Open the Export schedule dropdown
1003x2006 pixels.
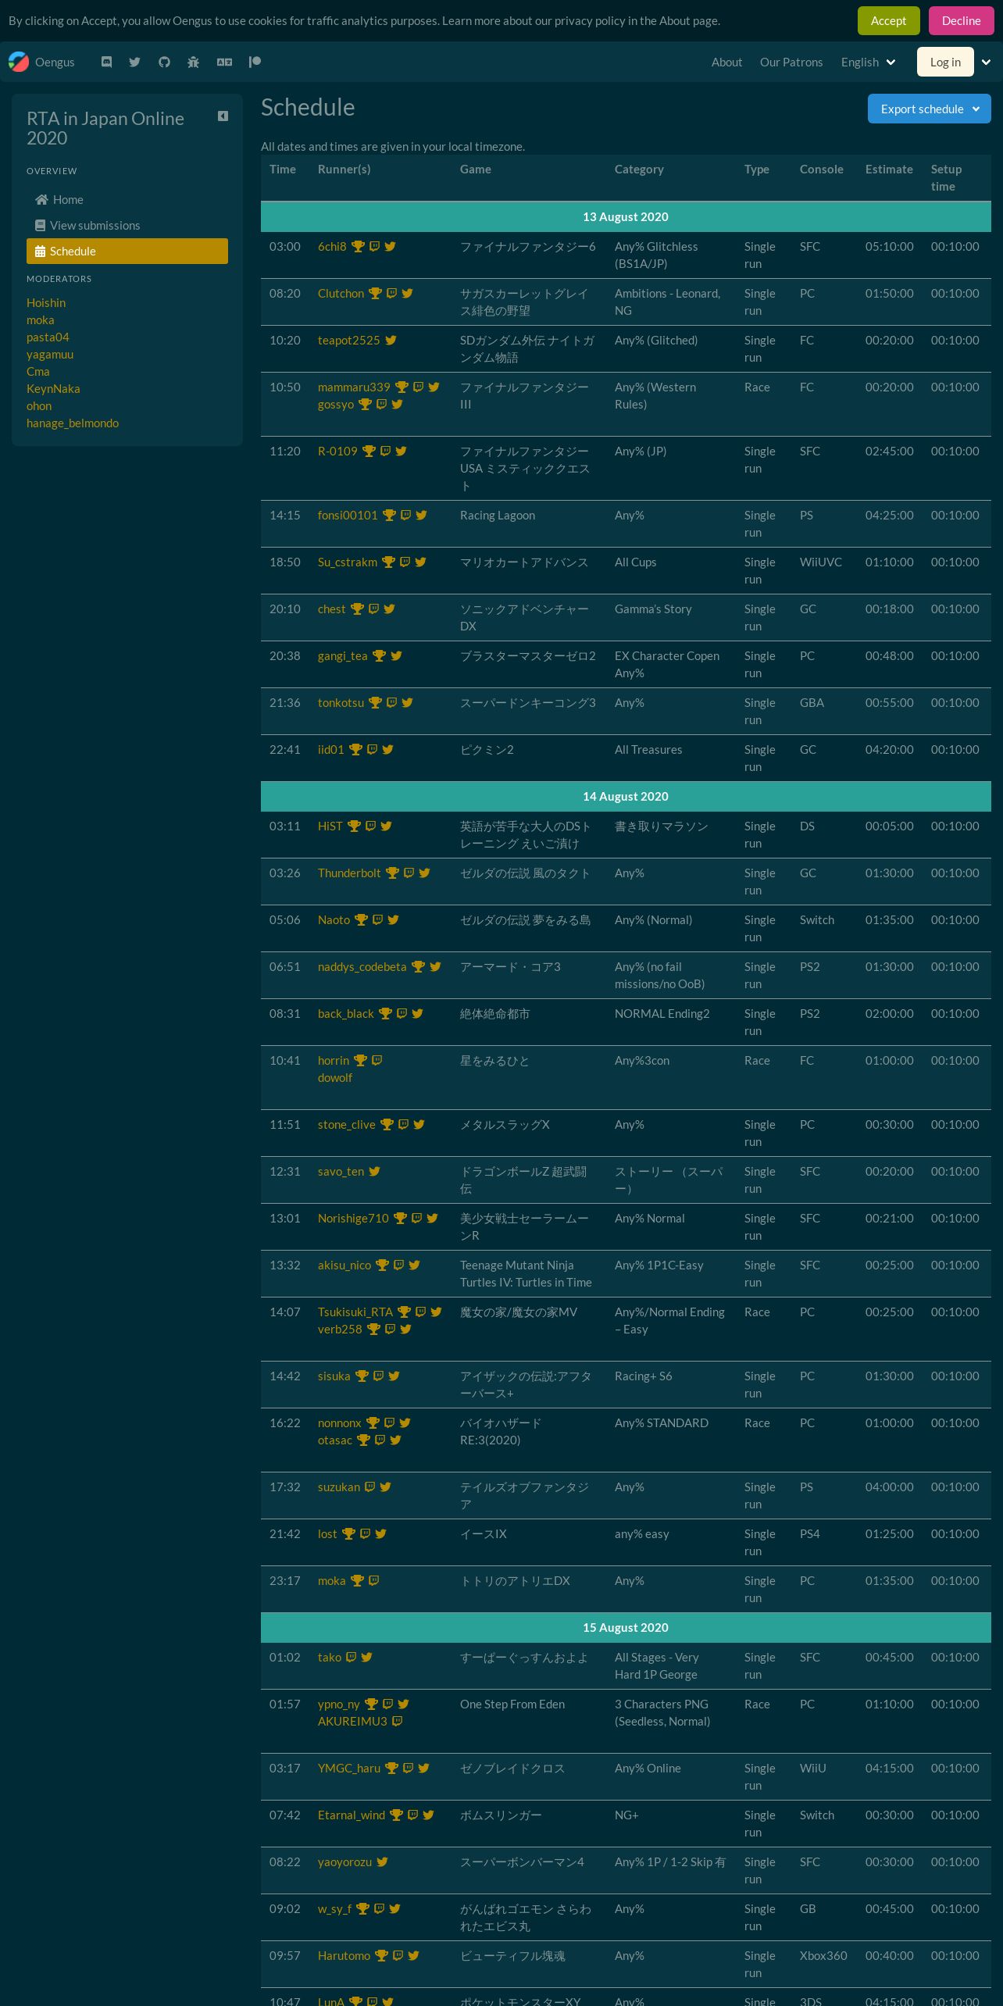point(929,109)
